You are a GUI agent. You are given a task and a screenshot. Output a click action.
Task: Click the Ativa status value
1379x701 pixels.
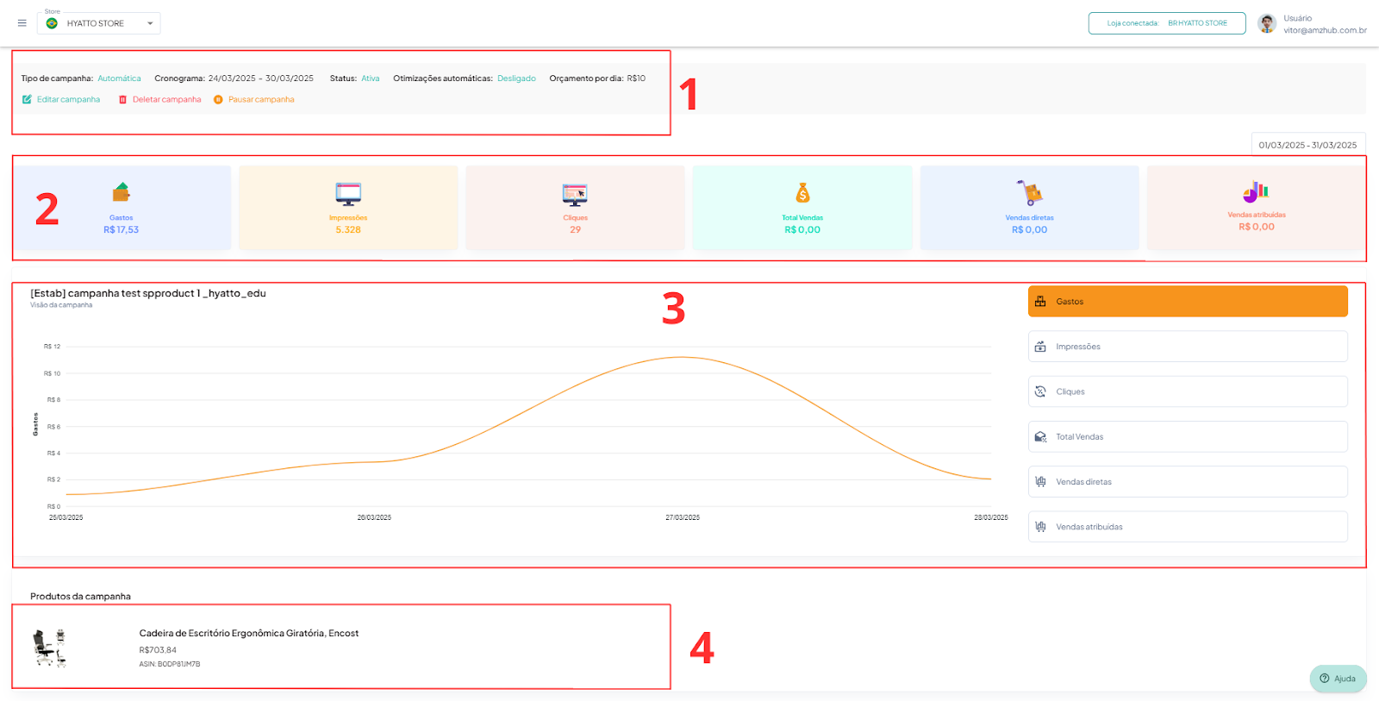tap(370, 78)
